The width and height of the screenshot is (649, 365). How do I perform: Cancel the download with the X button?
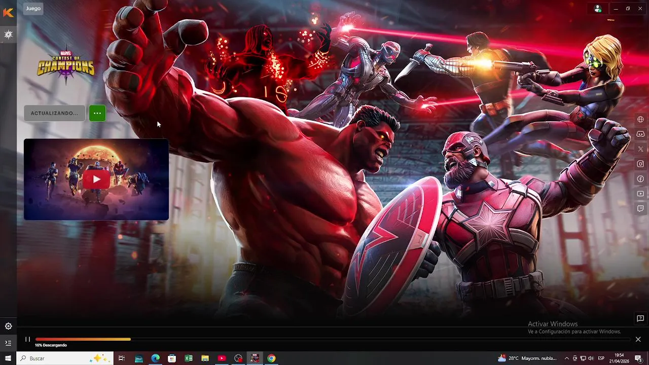pos(638,339)
